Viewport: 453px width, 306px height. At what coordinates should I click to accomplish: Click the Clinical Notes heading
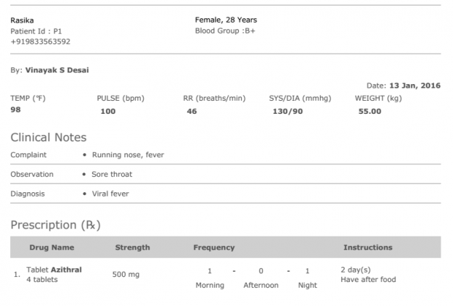click(x=48, y=137)
